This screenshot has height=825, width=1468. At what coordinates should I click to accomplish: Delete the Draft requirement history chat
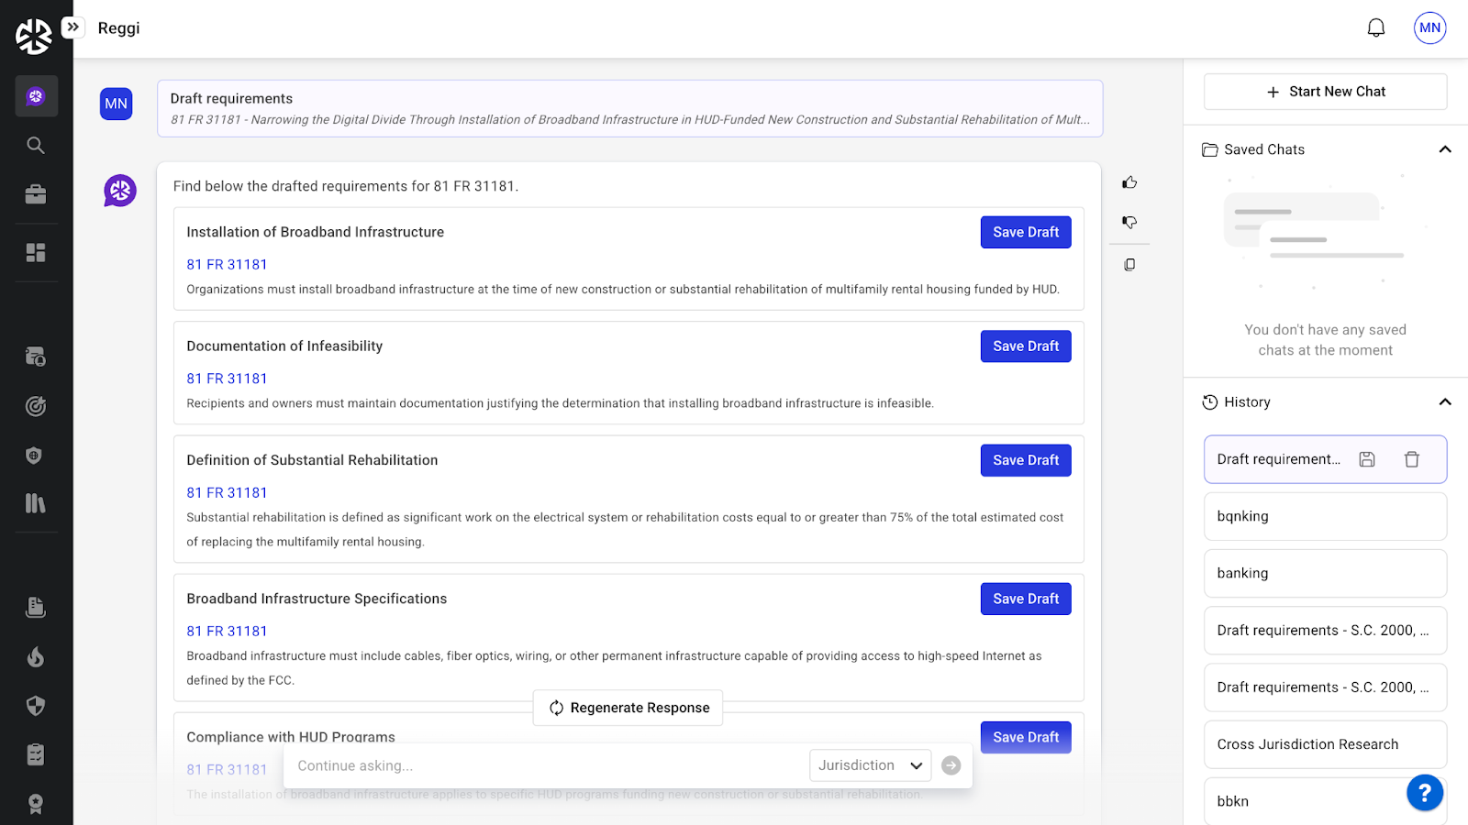pos(1411,459)
